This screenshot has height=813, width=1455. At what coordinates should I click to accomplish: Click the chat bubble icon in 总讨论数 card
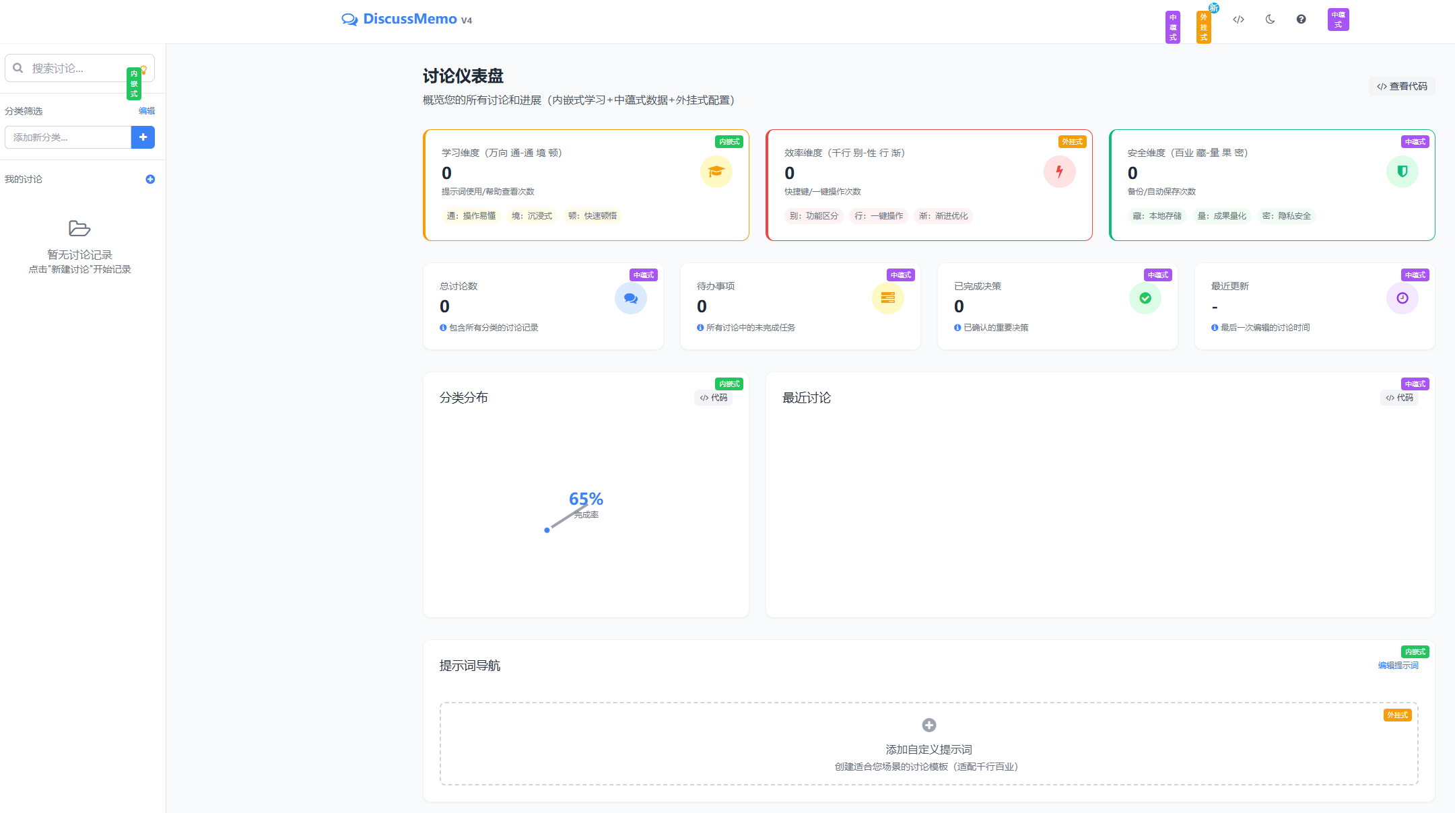(x=630, y=298)
